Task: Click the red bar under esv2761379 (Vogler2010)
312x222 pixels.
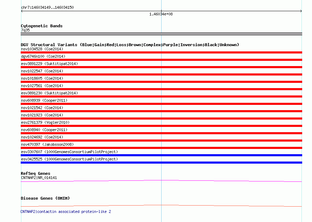Action: tap(161, 126)
